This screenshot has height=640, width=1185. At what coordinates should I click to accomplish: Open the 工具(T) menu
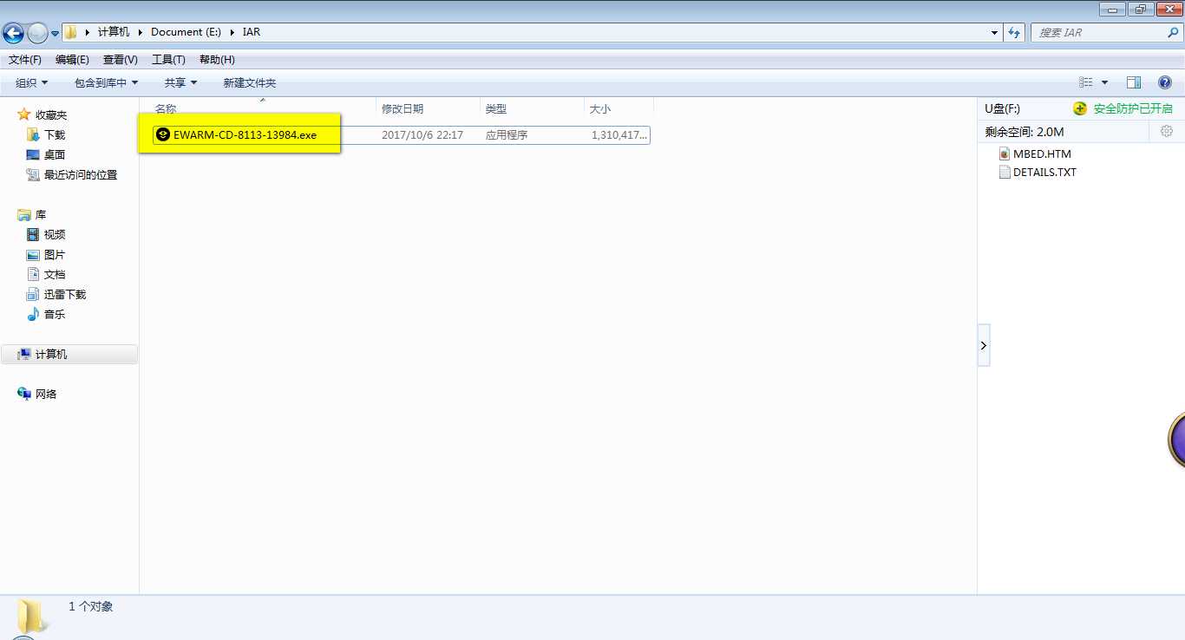tap(168, 59)
